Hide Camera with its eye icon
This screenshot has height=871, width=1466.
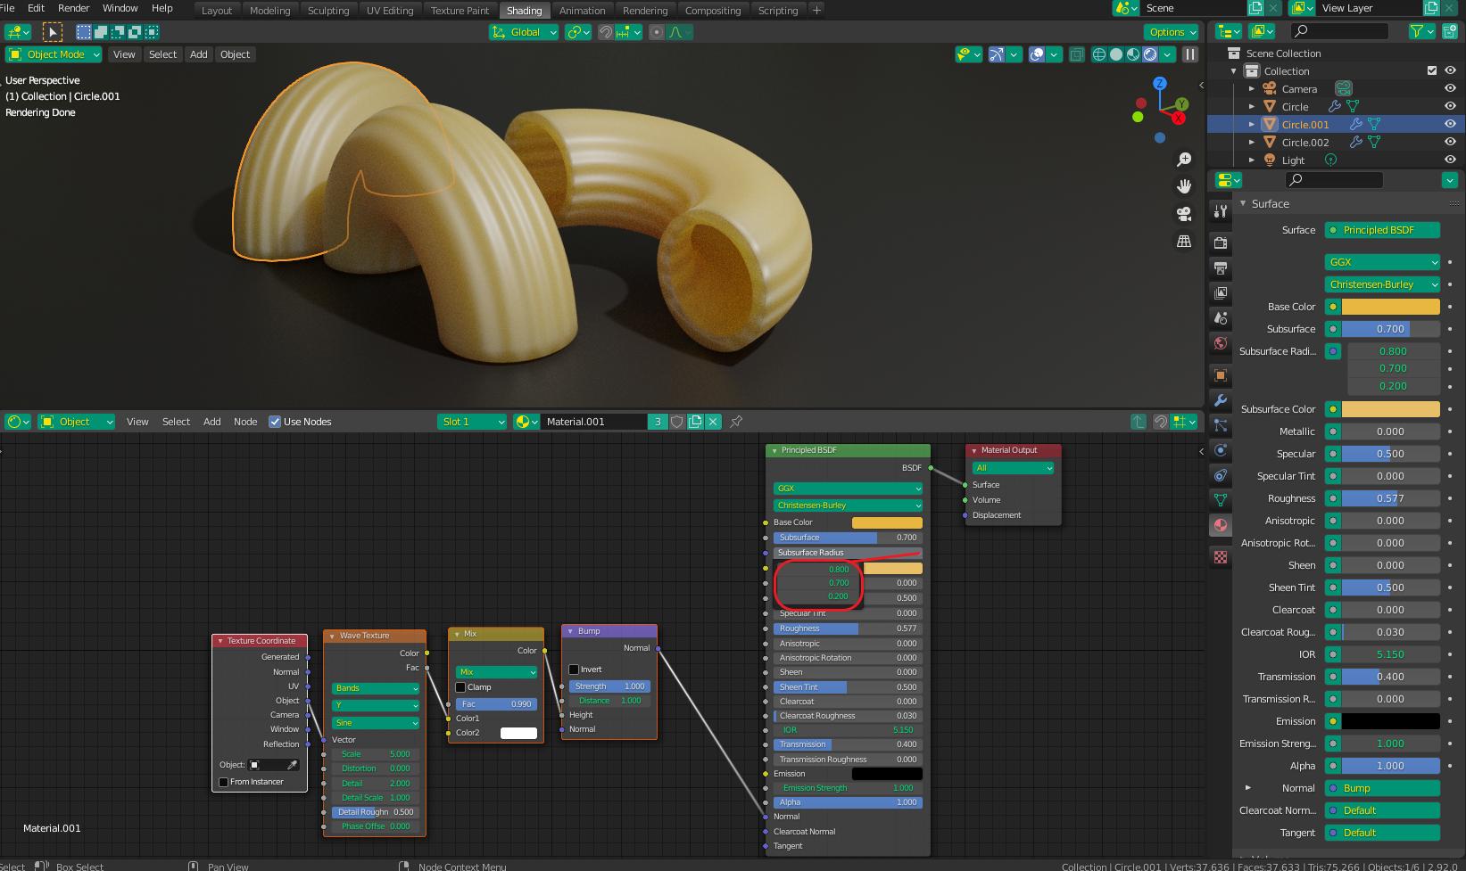coord(1450,89)
